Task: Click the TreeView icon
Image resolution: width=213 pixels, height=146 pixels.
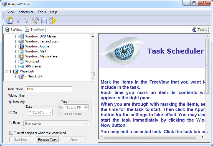Action: point(27,30)
